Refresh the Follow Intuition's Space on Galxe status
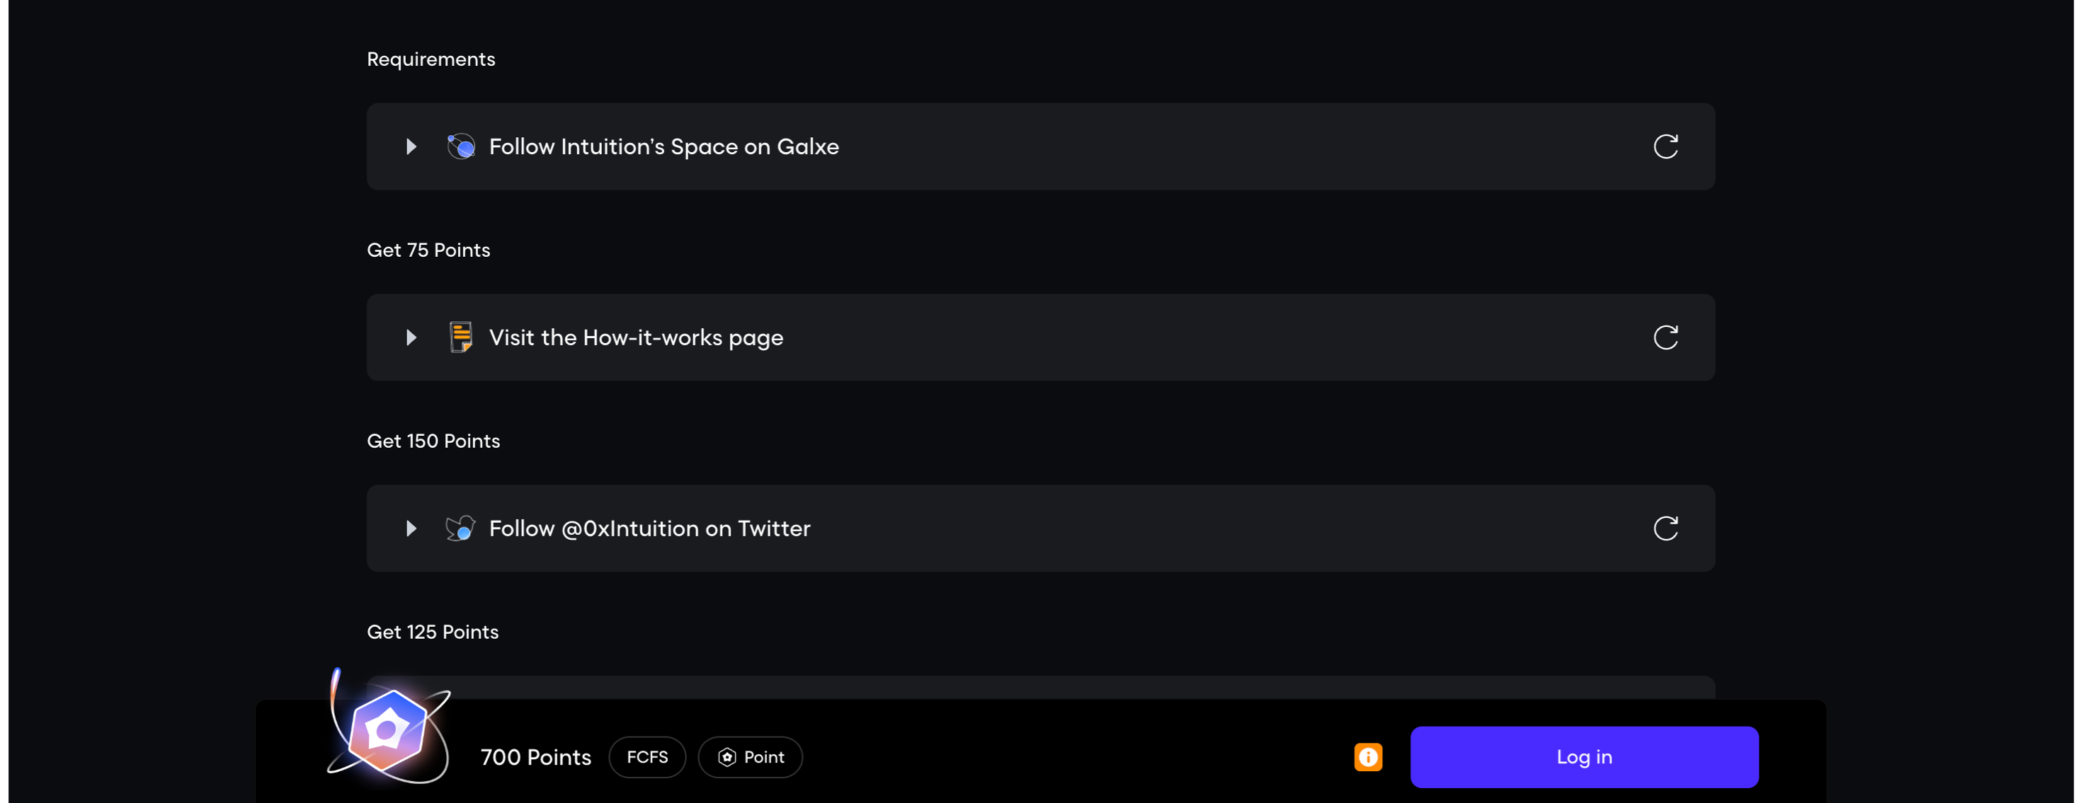 click(1665, 147)
